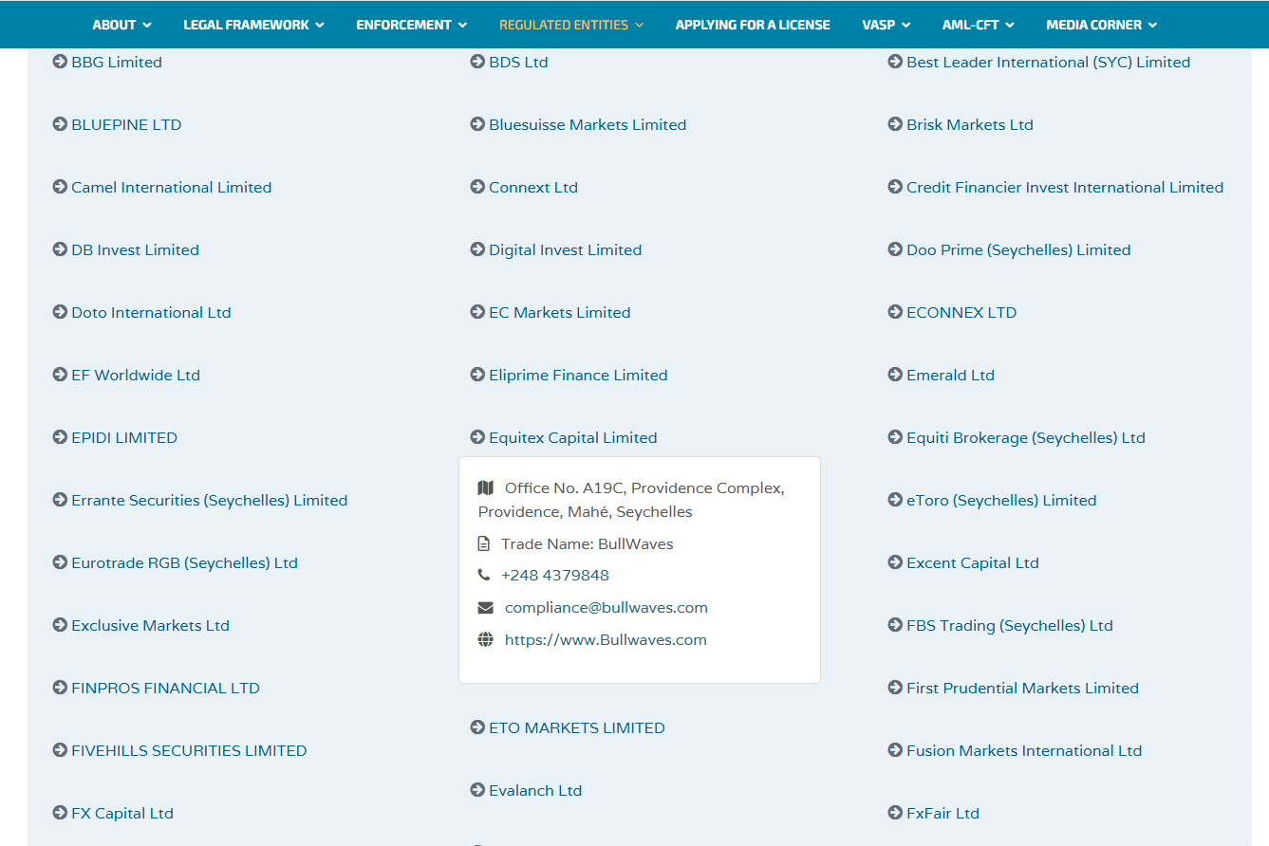Open the Bluesuisse Markets Limited entry
The height and width of the screenshot is (846, 1269).
[x=588, y=124]
